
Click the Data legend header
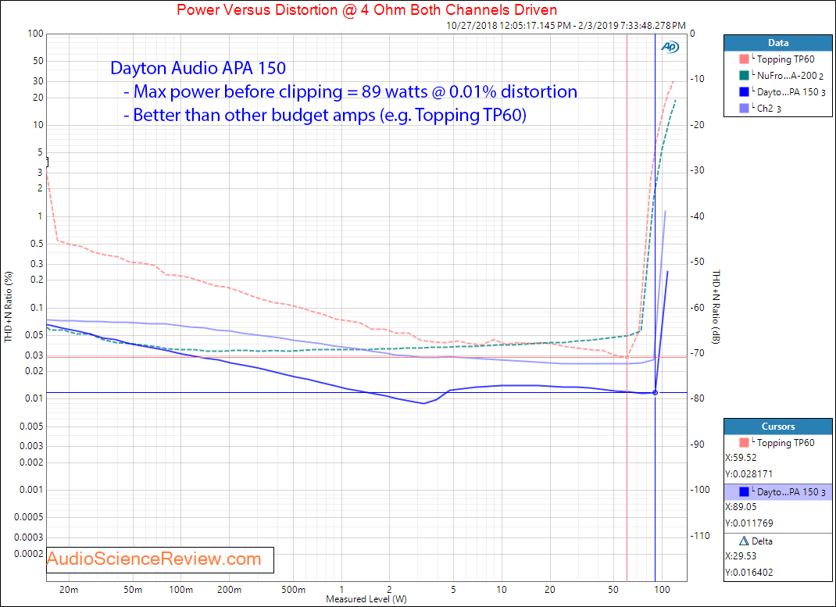pos(778,43)
